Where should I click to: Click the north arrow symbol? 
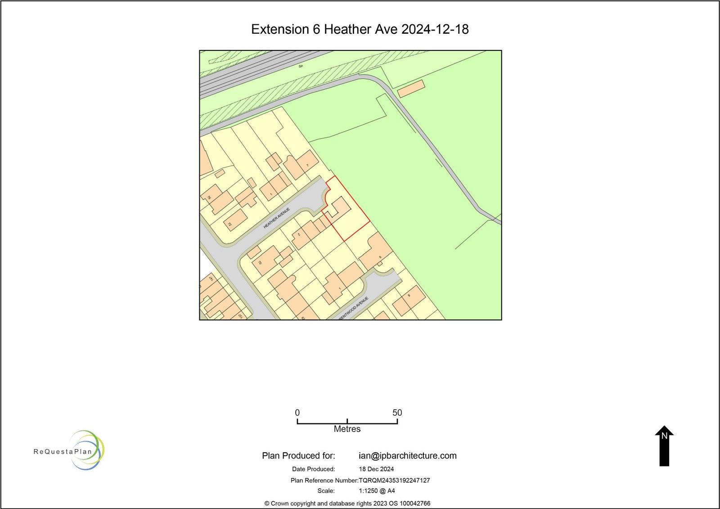(x=664, y=446)
